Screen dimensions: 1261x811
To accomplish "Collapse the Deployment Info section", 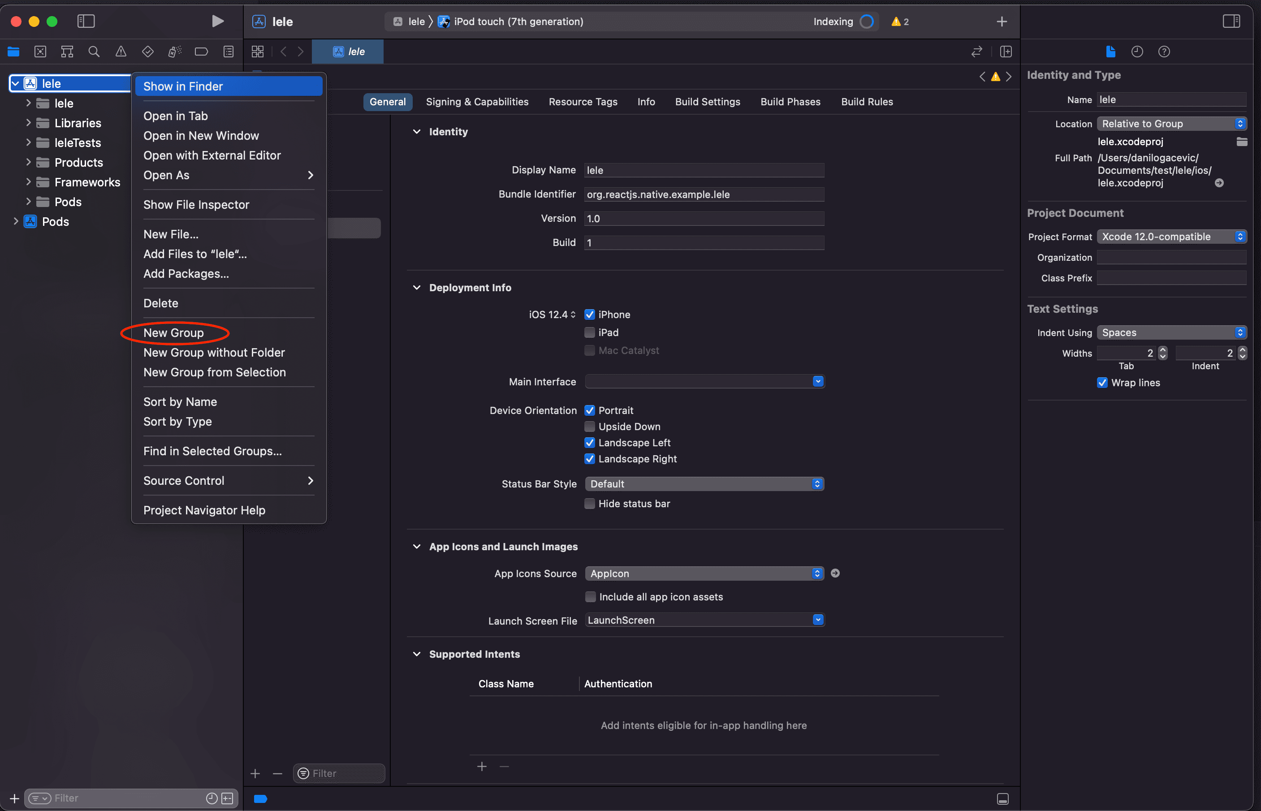I will coord(416,288).
